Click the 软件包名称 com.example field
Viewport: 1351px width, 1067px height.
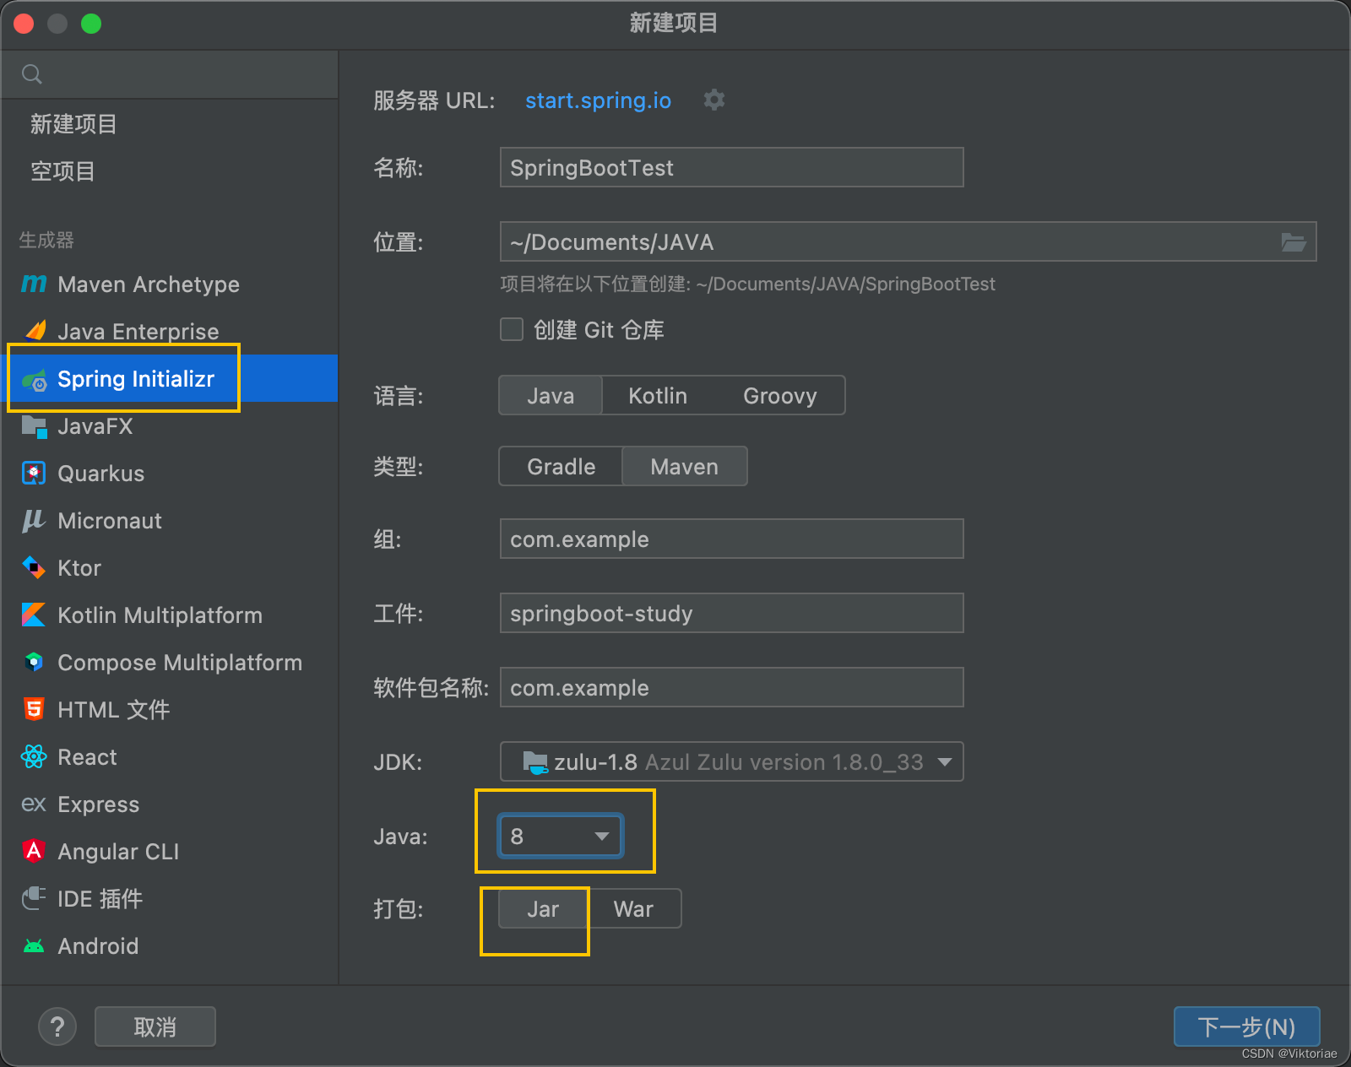(x=731, y=687)
